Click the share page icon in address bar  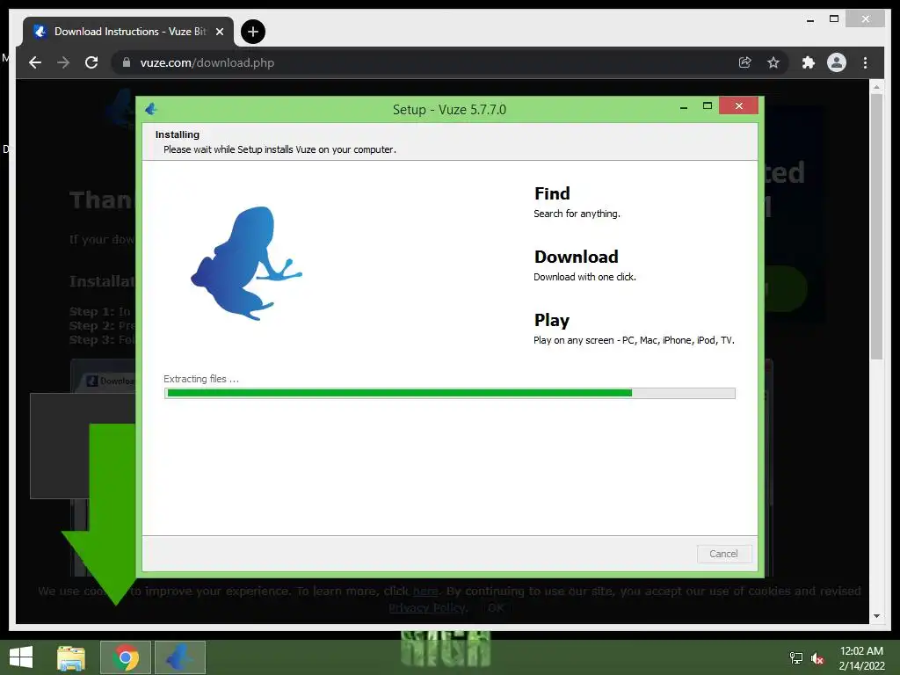pos(745,62)
